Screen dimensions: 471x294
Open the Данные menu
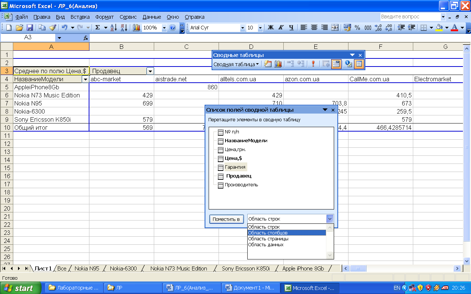click(x=152, y=17)
